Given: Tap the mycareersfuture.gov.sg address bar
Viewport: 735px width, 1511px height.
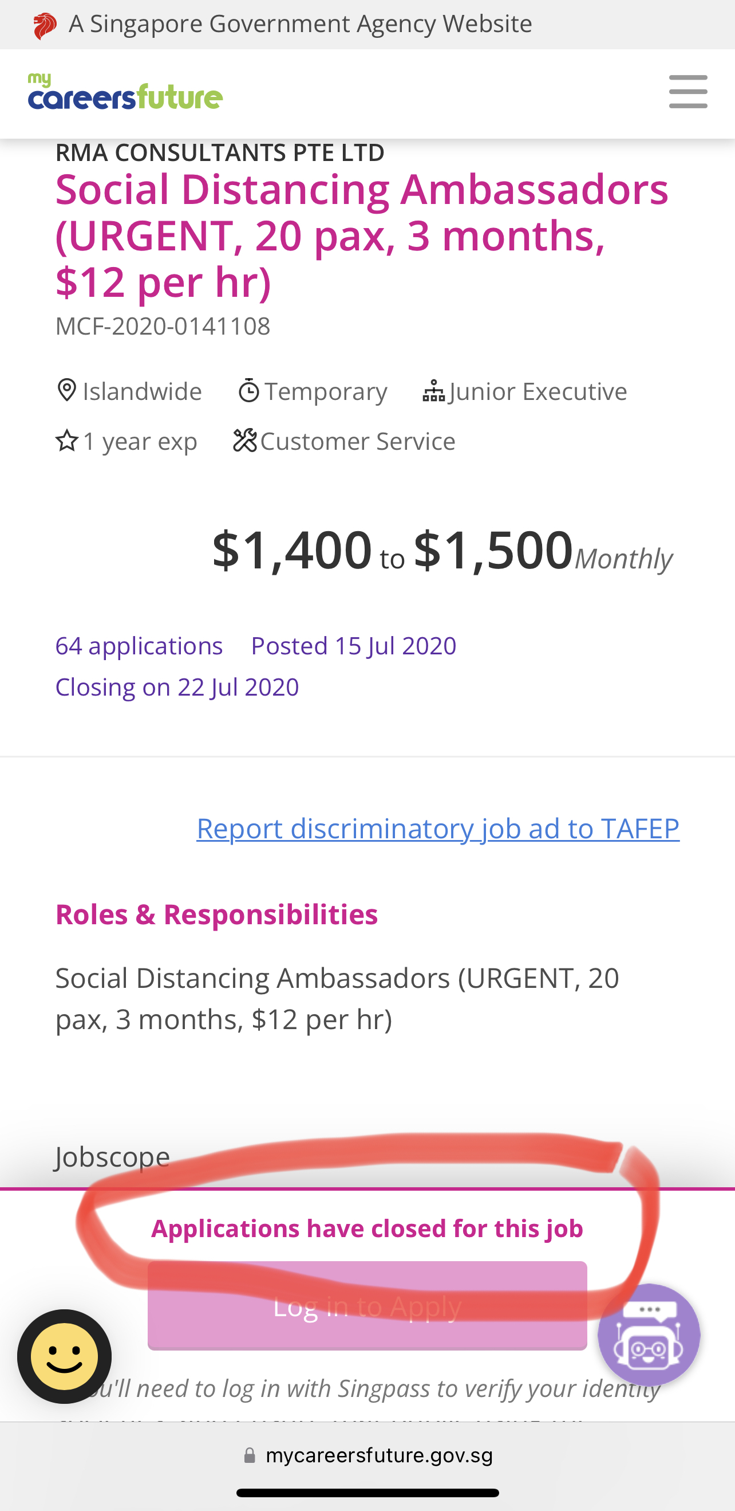Looking at the screenshot, I should (x=367, y=1455).
